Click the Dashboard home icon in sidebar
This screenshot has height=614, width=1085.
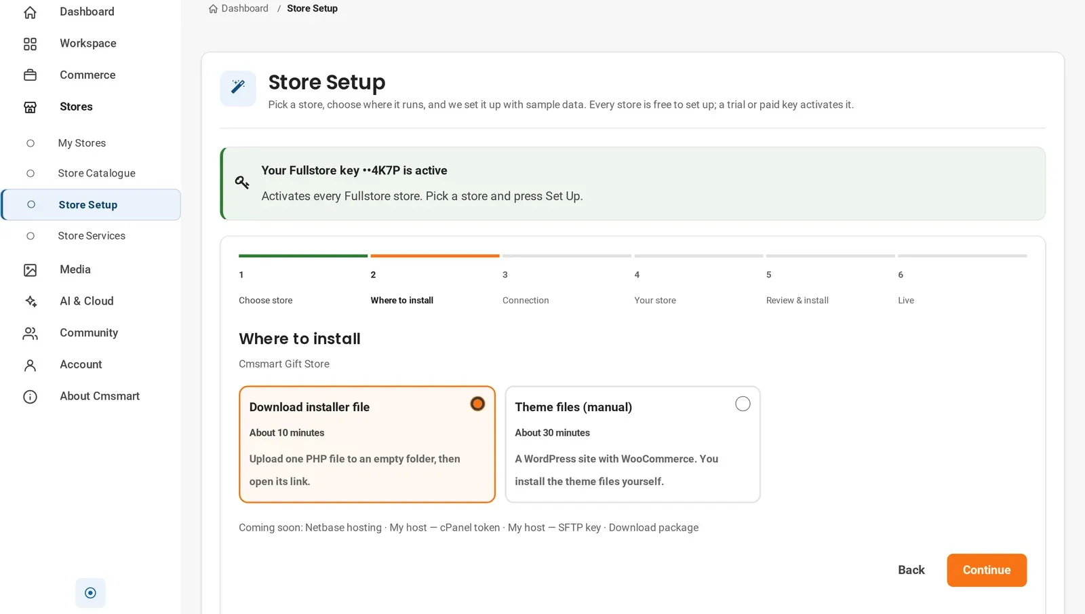(30, 12)
